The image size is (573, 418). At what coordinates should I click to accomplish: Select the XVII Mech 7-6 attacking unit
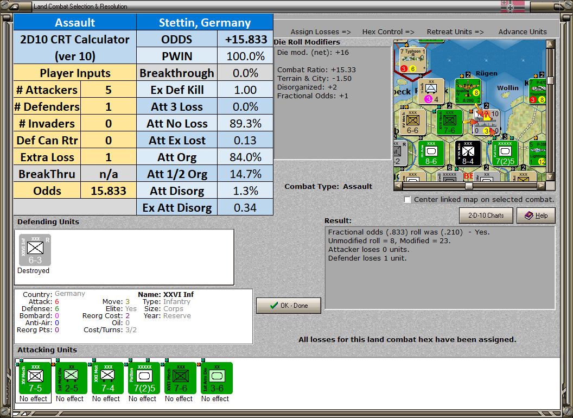coord(180,378)
